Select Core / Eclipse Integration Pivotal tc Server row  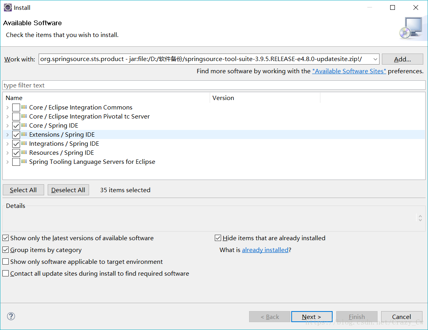coord(89,117)
